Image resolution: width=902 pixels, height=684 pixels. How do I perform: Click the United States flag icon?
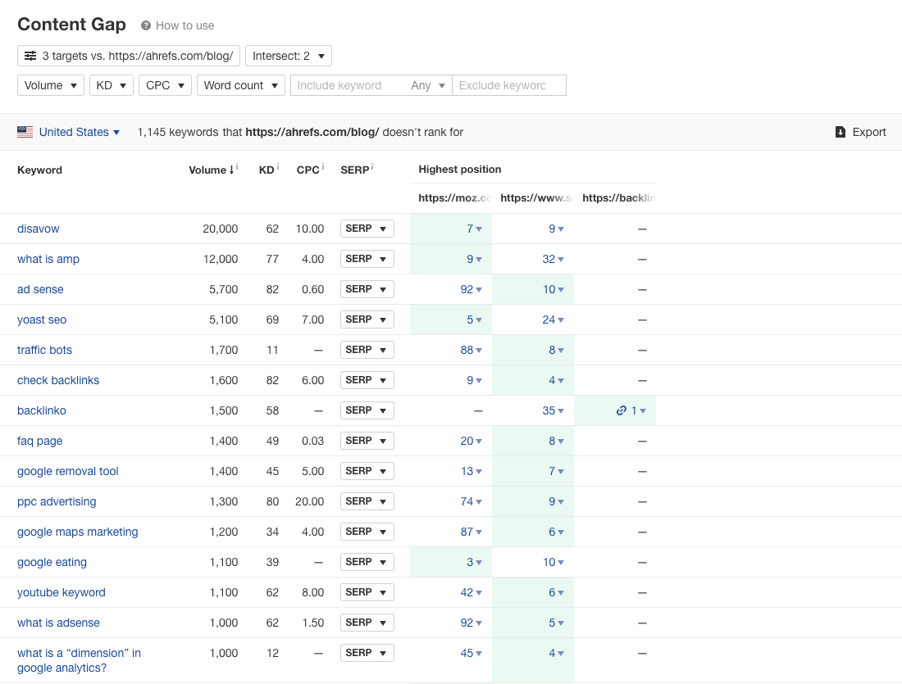25,132
